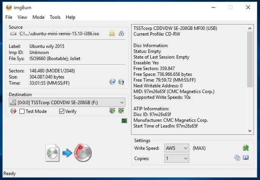Click the browse for source file icon
This screenshot has width=260, height=180.
point(112,34)
